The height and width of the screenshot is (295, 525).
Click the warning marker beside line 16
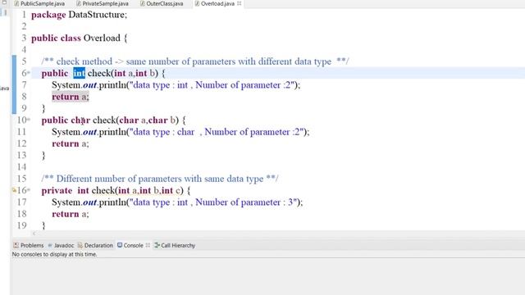[15, 190]
